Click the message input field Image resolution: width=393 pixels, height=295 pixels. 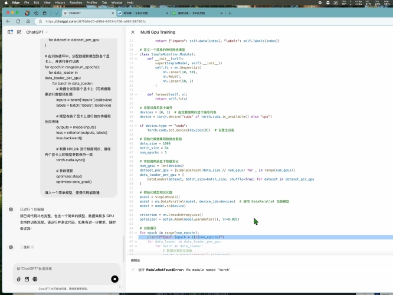(67, 268)
